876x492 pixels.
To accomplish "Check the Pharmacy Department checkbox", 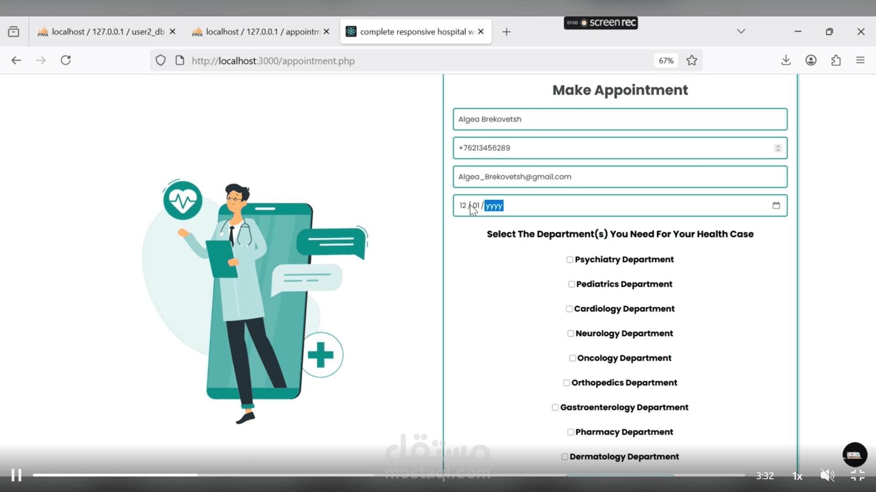I will (570, 432).
